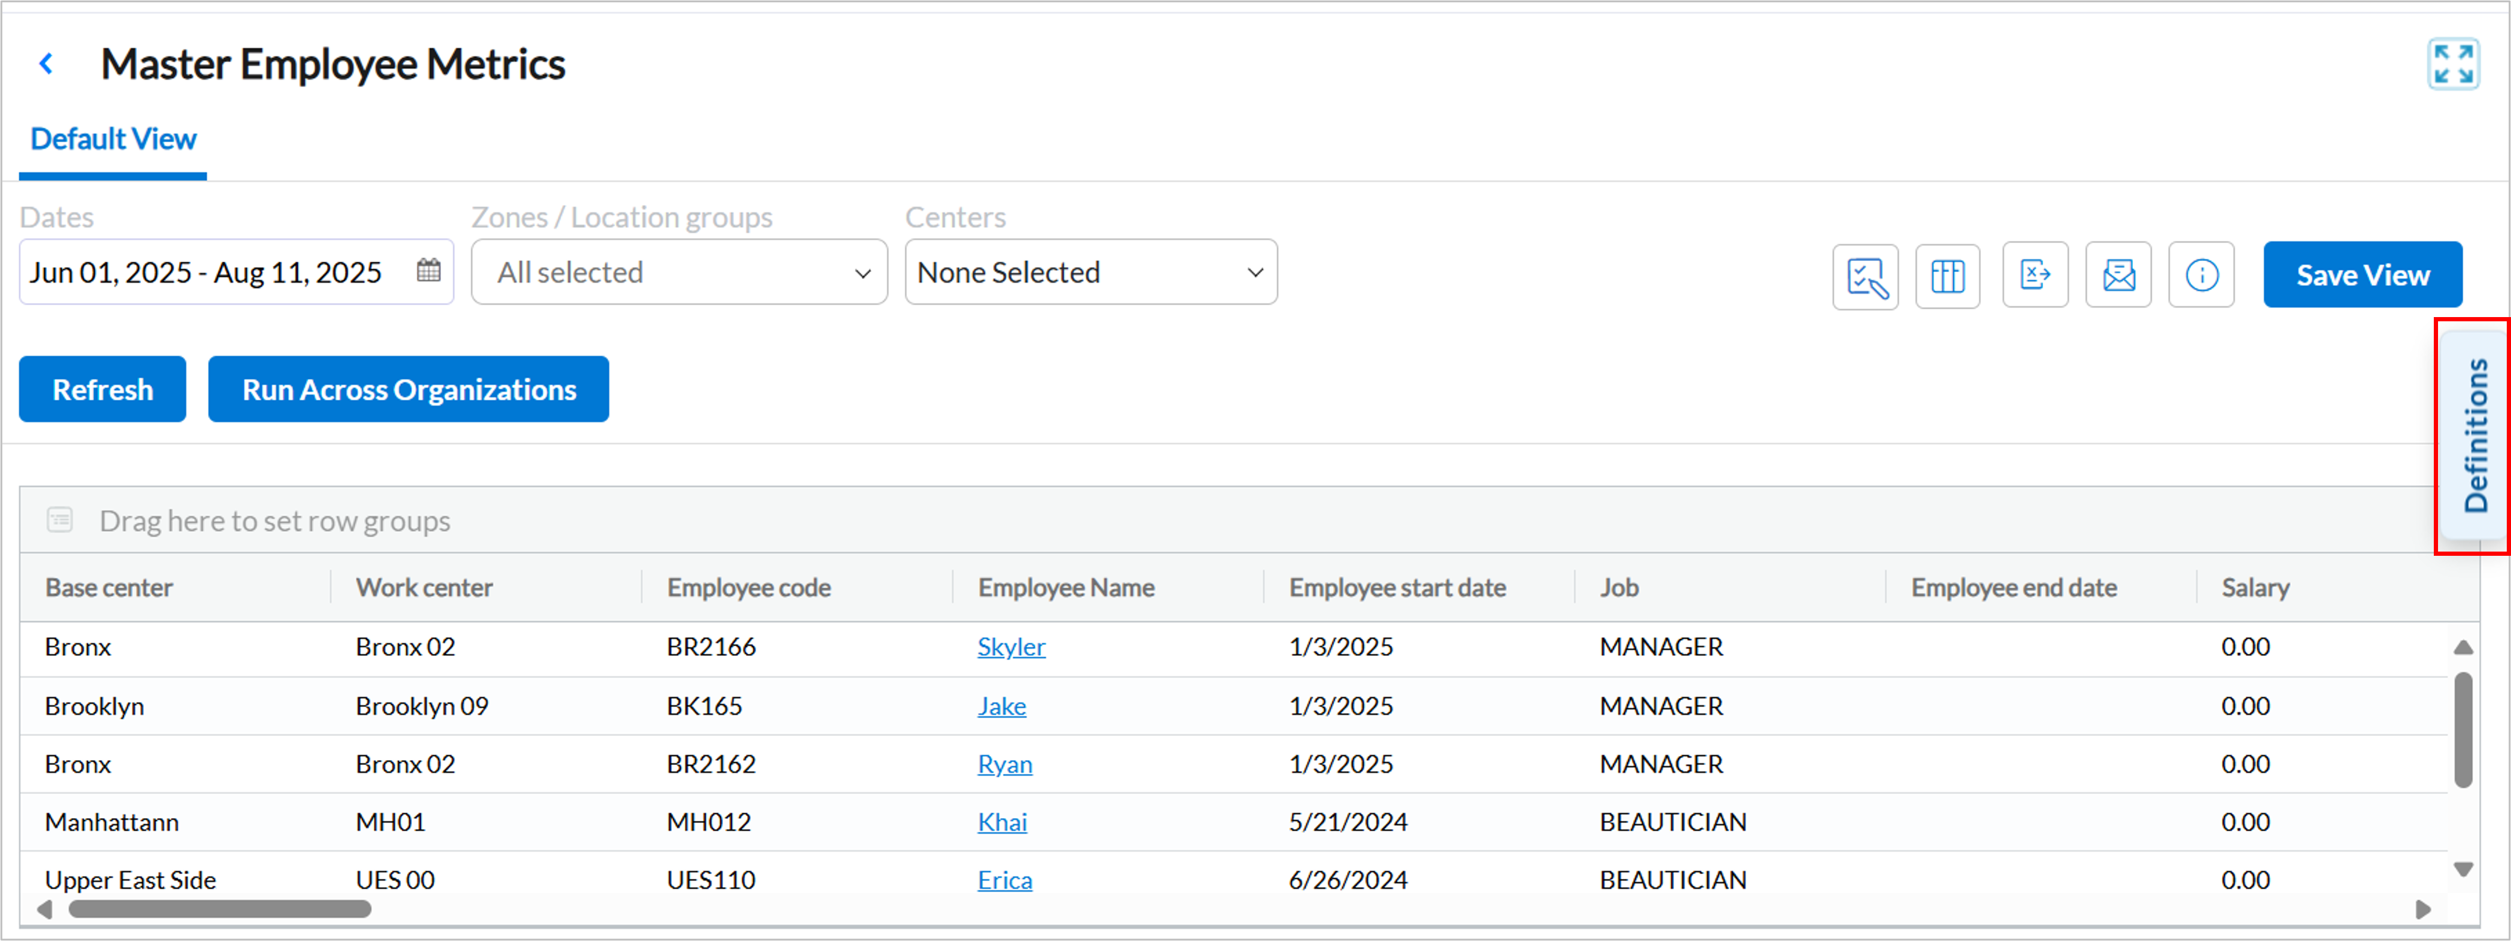Viewport: 2511px width, 941px height.
Task: Click Upper East Side base center cell
Action: (131, 880)
